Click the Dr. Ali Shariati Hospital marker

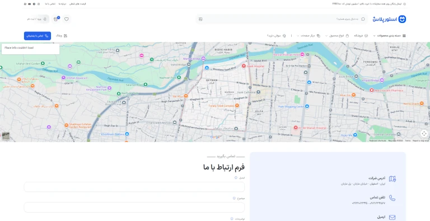click(x=296, y=128)
